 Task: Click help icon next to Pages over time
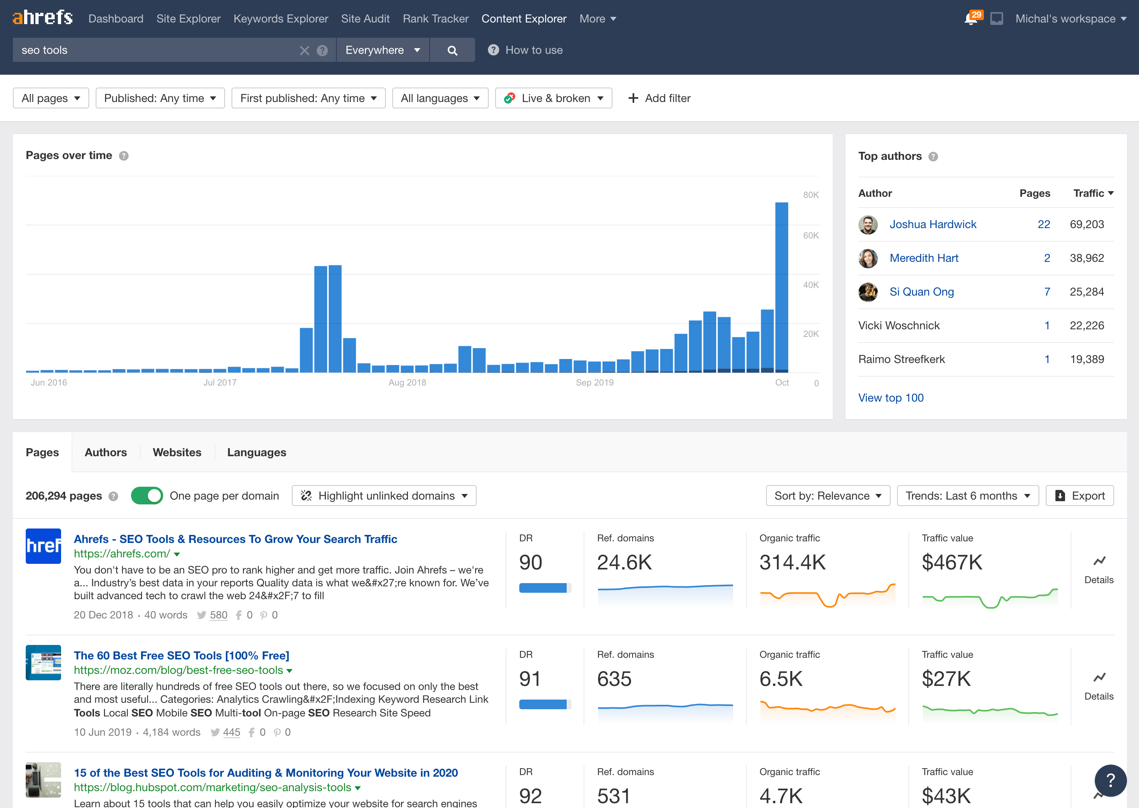(124, 156)
